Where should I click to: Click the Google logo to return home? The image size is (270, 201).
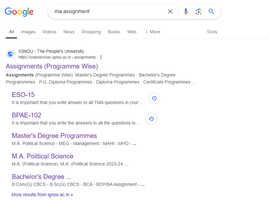[x=19, y=12]
